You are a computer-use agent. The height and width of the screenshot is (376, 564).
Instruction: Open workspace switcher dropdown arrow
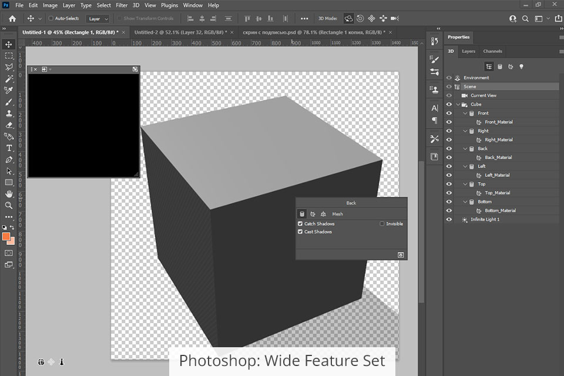548,18
